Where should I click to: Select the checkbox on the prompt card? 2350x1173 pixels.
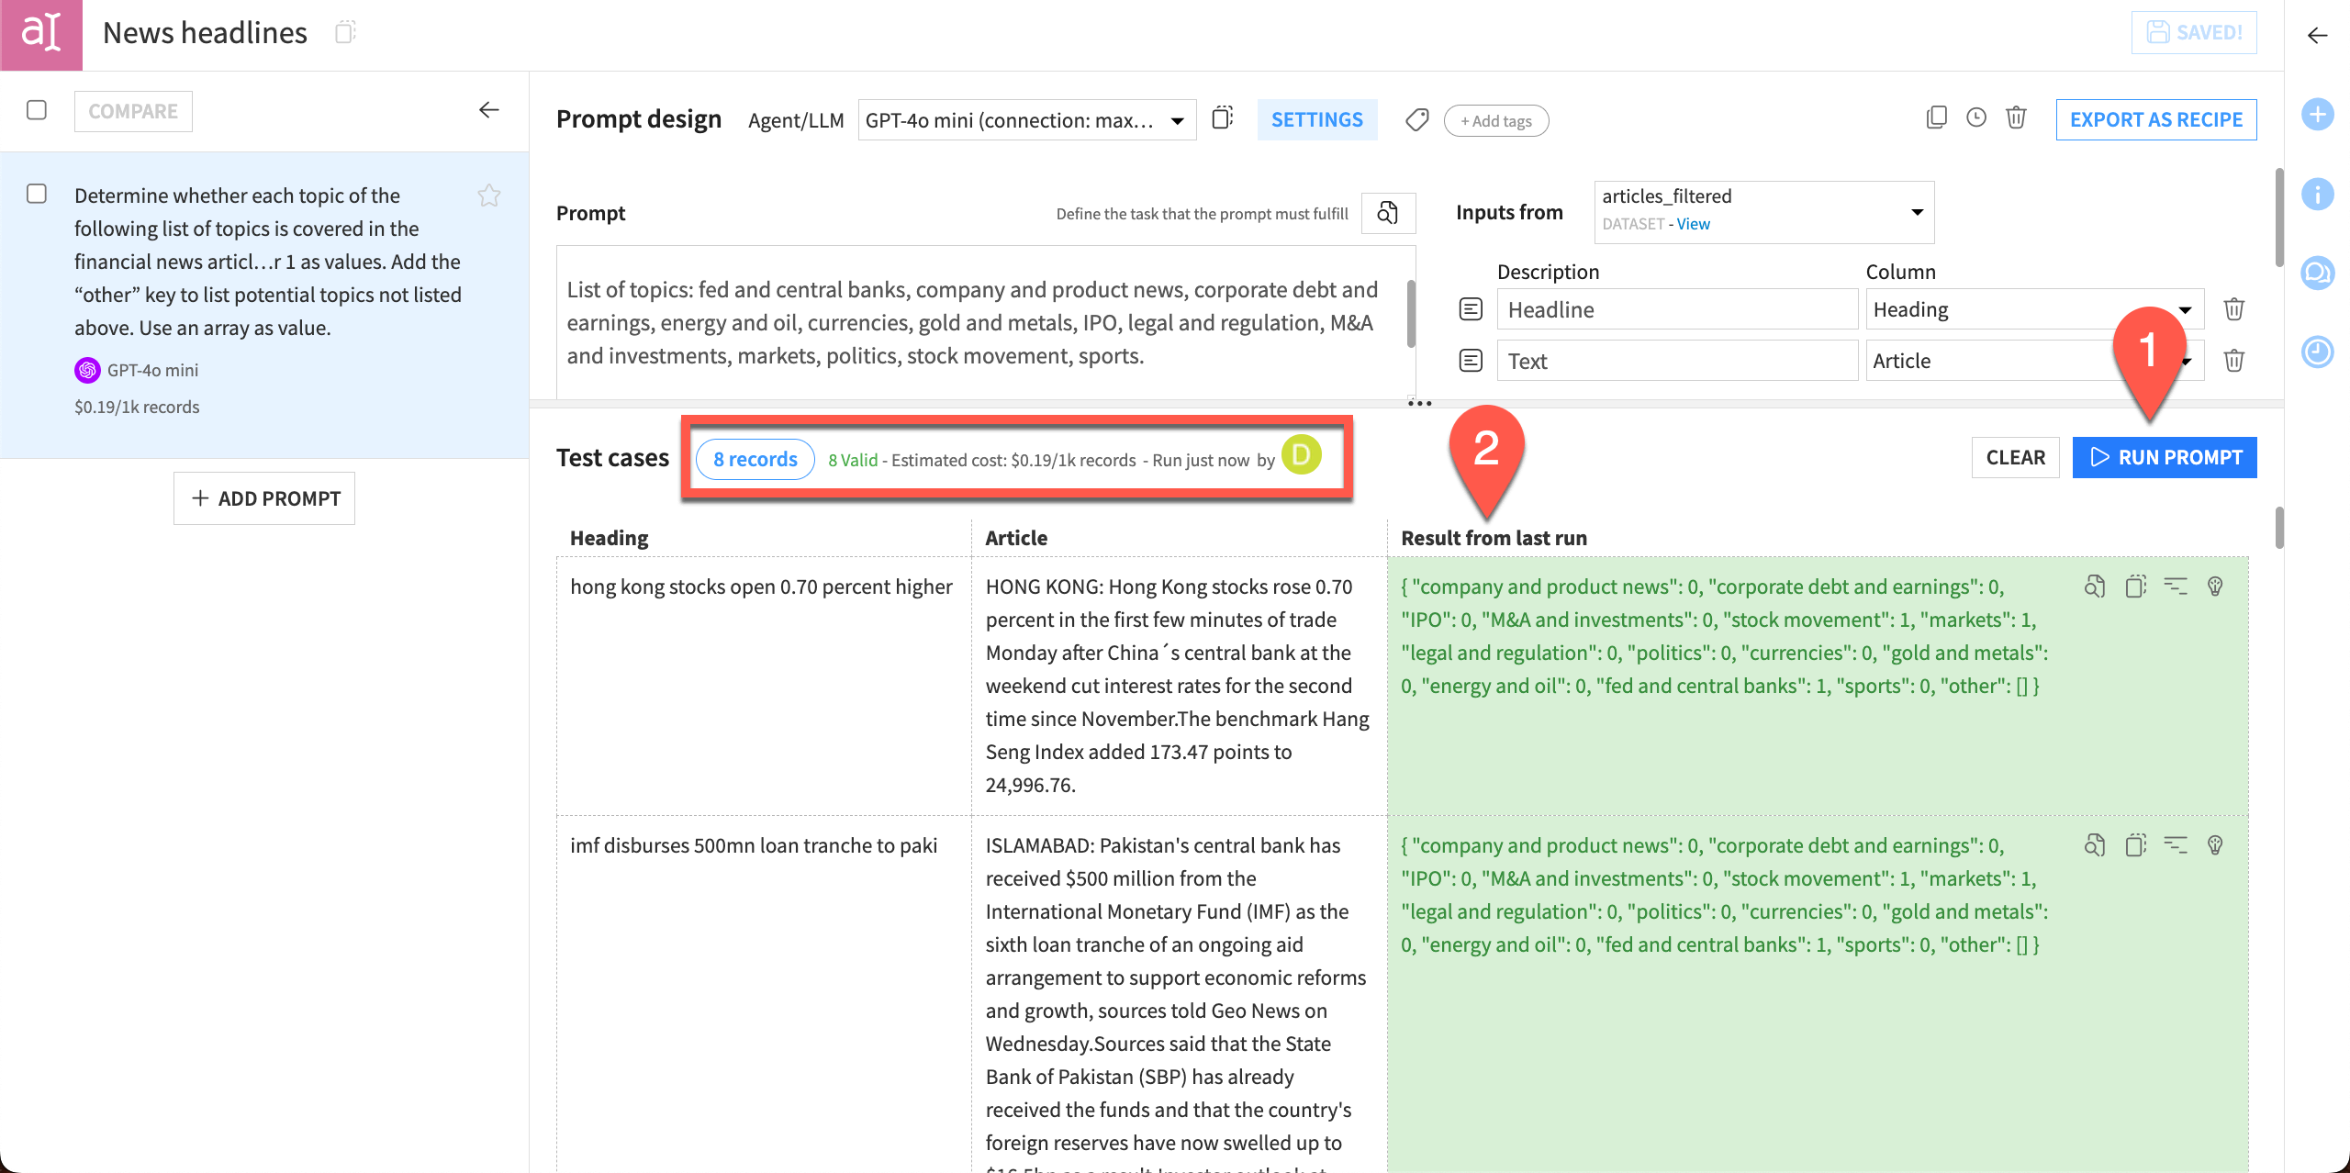(37, 195)
